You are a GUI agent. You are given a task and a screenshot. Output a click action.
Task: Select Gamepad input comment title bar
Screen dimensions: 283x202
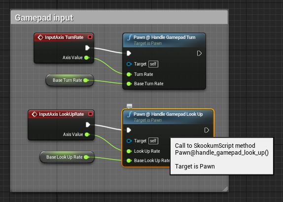click(x=119, y=18)
